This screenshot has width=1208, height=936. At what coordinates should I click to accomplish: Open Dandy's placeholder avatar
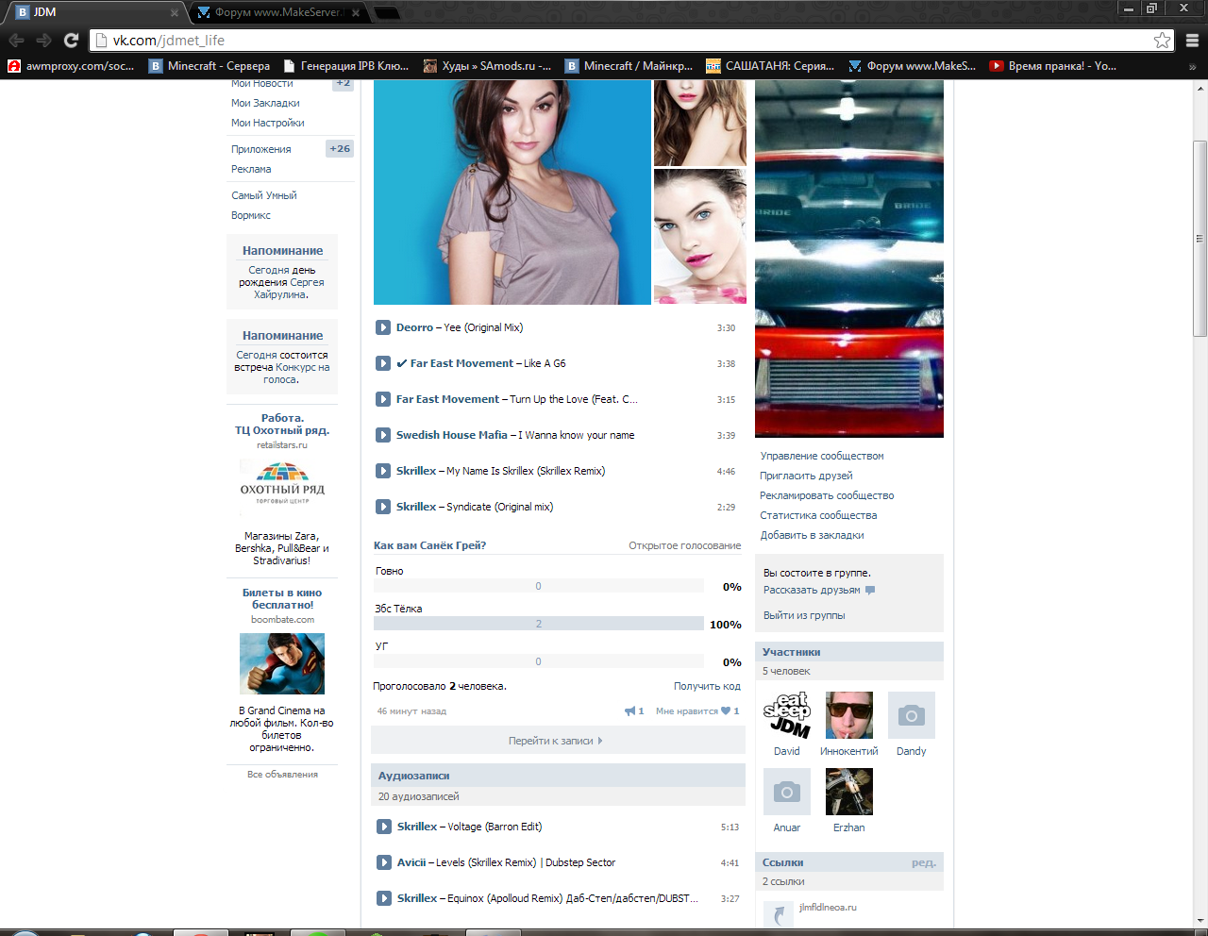[x=912, y=715]
